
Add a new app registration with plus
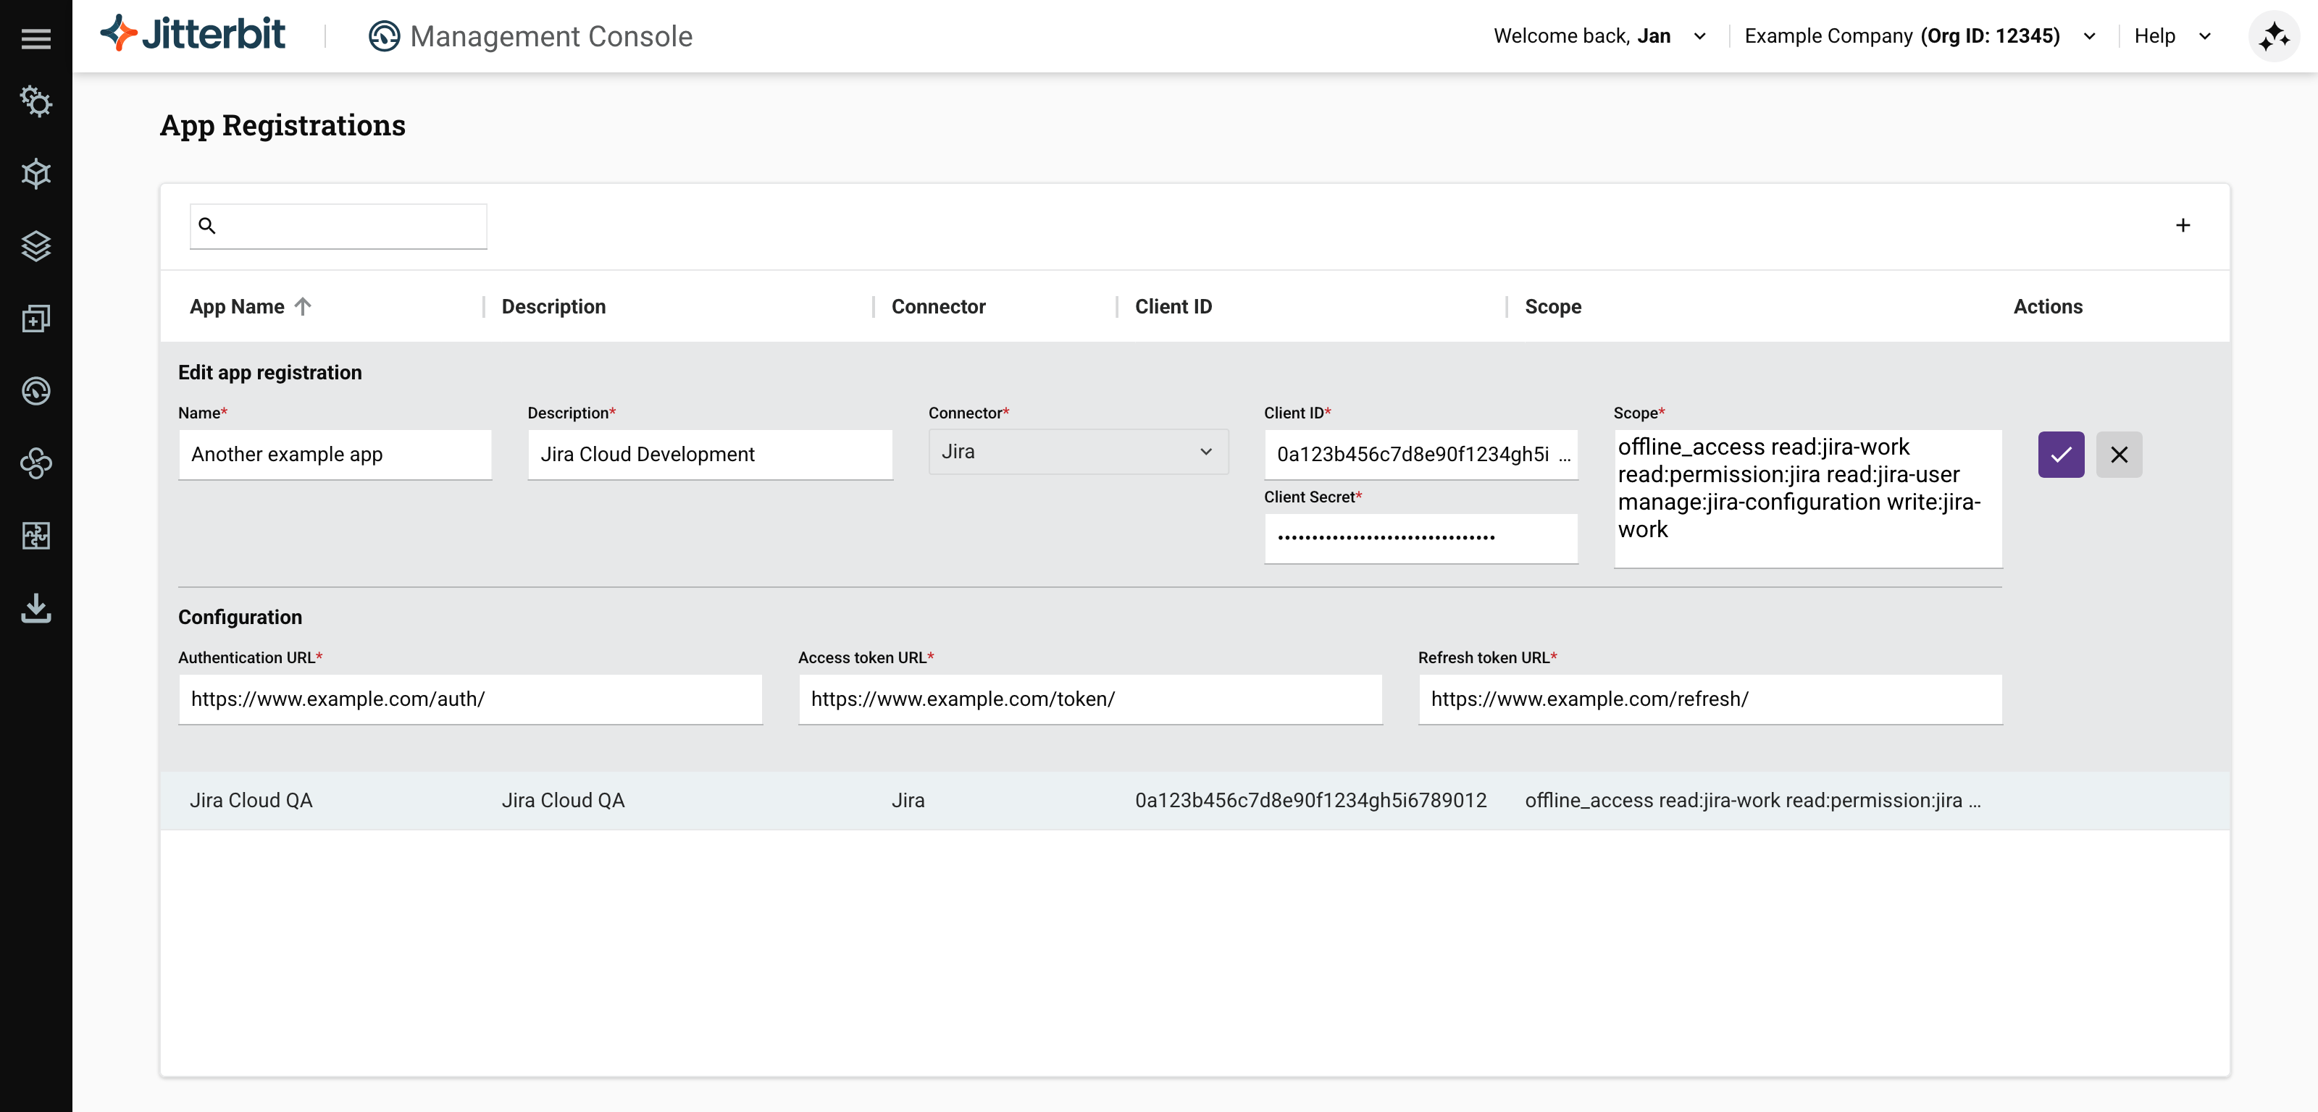pyautogui.click(x=2182, y=225)
